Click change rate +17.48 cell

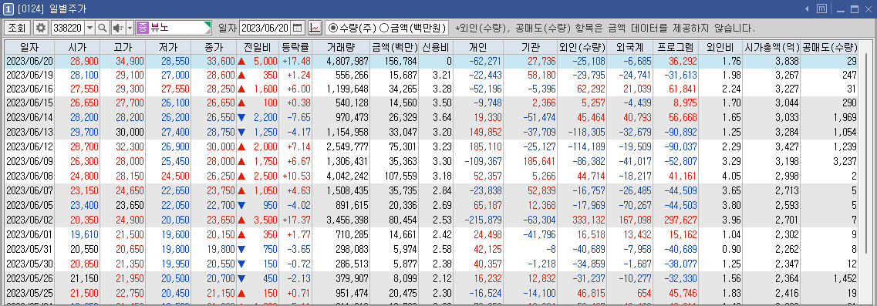coord(296,61)
